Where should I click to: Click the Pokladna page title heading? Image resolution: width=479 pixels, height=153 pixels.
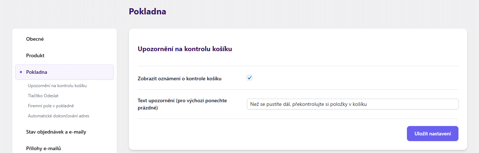[x=147, y=12]
